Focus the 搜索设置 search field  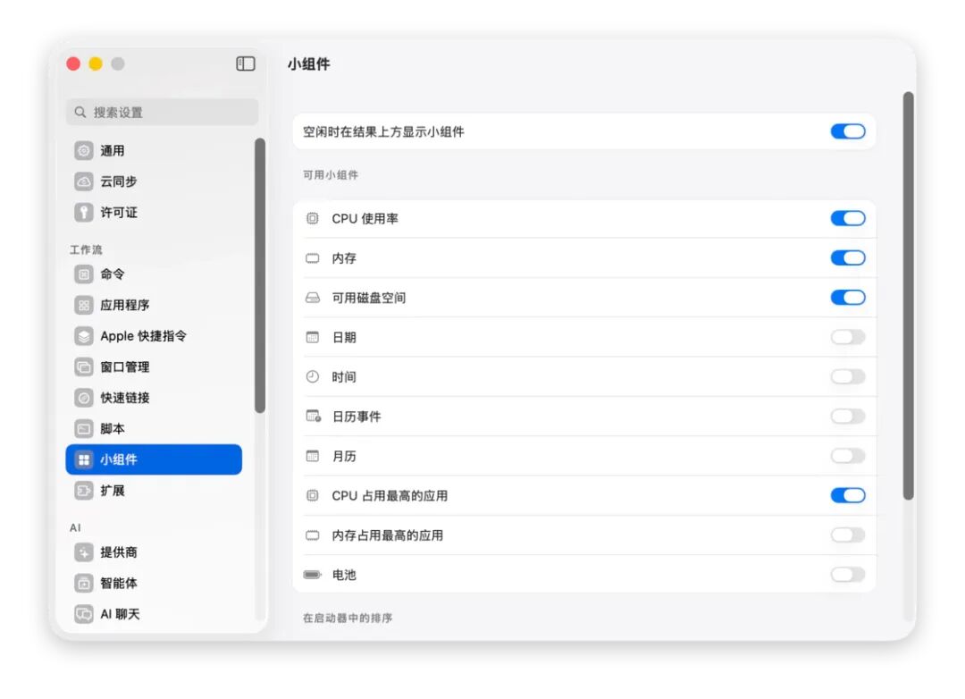click(x=163, y=112)
